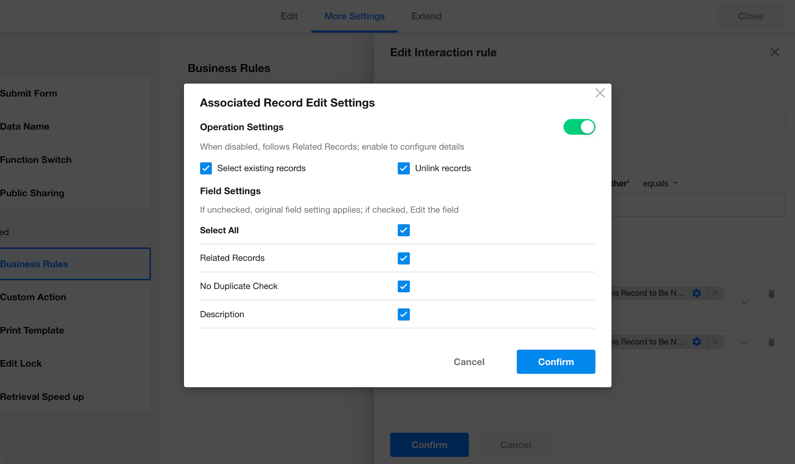Open gear settings on first record chip
The image size is (795, 464).
[x=696, y=293]
